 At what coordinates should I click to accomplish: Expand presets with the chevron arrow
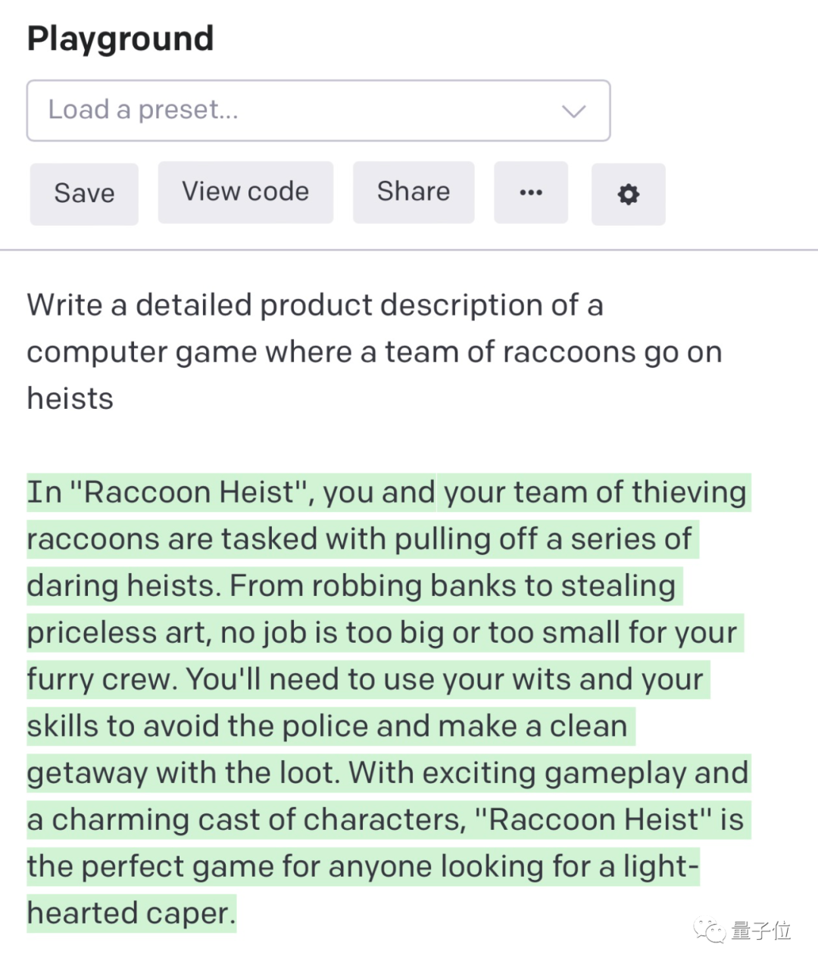(574, 111)
